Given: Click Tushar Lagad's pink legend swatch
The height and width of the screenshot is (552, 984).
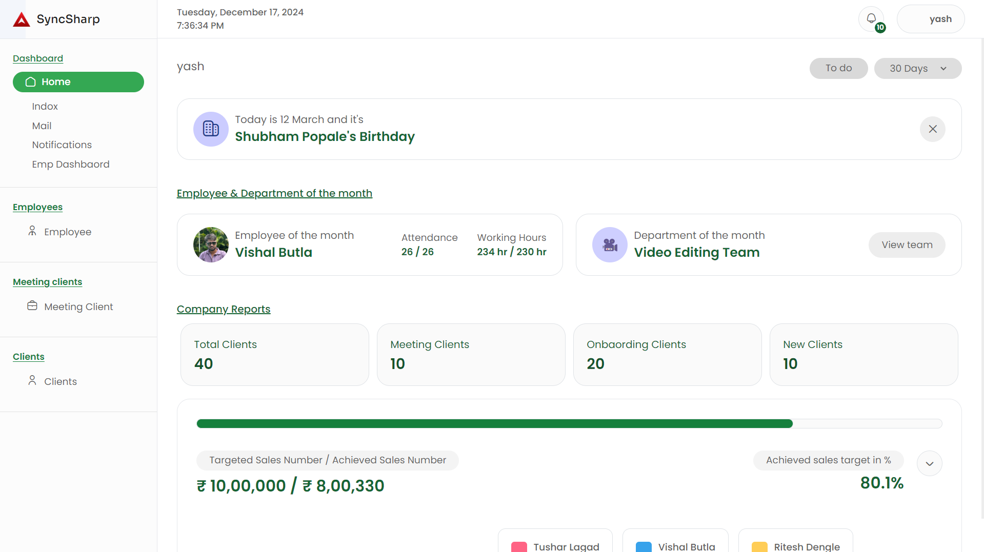Looking at the screenshot, I should tap(519, 546).
